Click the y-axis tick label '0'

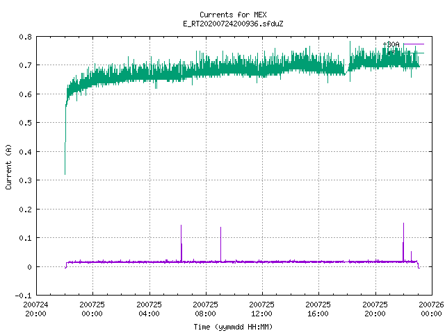(29, 267)
